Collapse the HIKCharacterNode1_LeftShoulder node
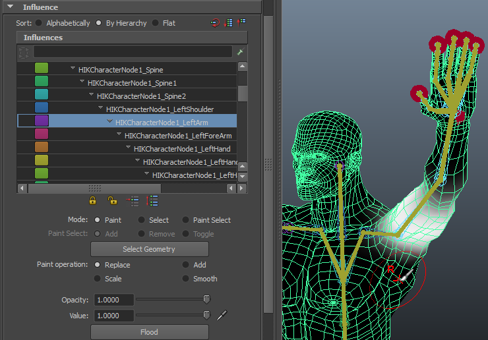Screen dimensions: 488x340 pos(100,109)
